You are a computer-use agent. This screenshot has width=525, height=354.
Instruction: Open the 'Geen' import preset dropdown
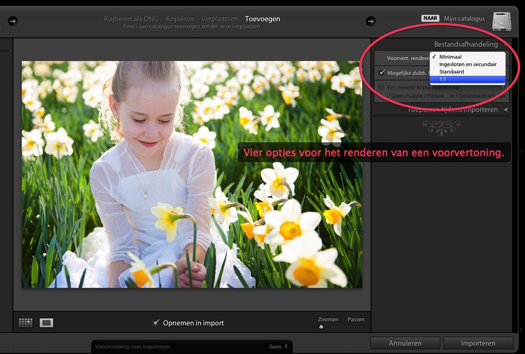click(278, 346)
